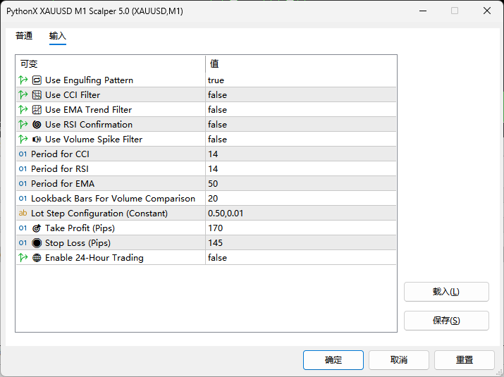Open Use Volume Spike Filter value dropdown

(x=300, y=140)
